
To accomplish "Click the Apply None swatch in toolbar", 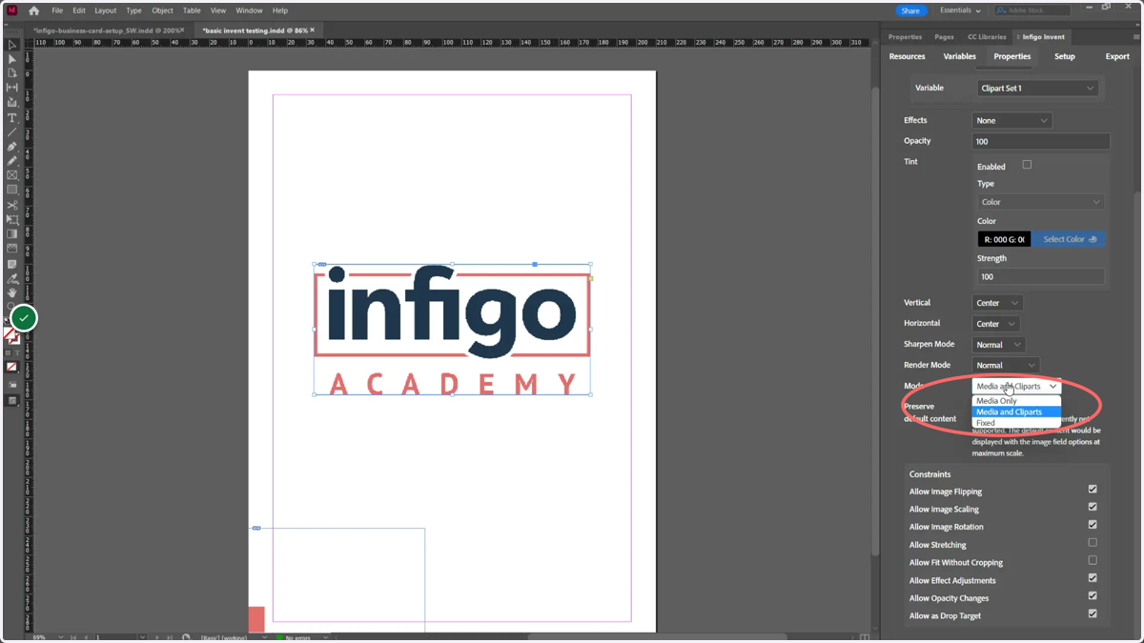I will tap(11, 367).
